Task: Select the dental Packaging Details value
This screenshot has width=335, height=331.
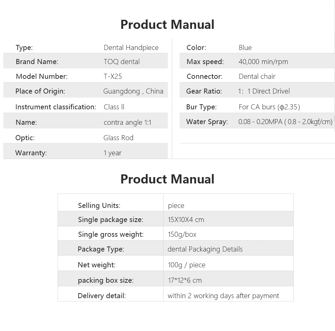Action: (x=205, y=249)
